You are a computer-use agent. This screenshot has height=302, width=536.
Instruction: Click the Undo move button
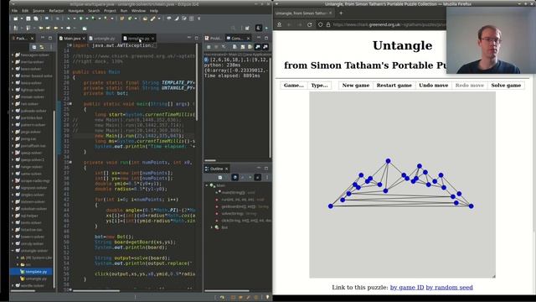tap(433, 86)
